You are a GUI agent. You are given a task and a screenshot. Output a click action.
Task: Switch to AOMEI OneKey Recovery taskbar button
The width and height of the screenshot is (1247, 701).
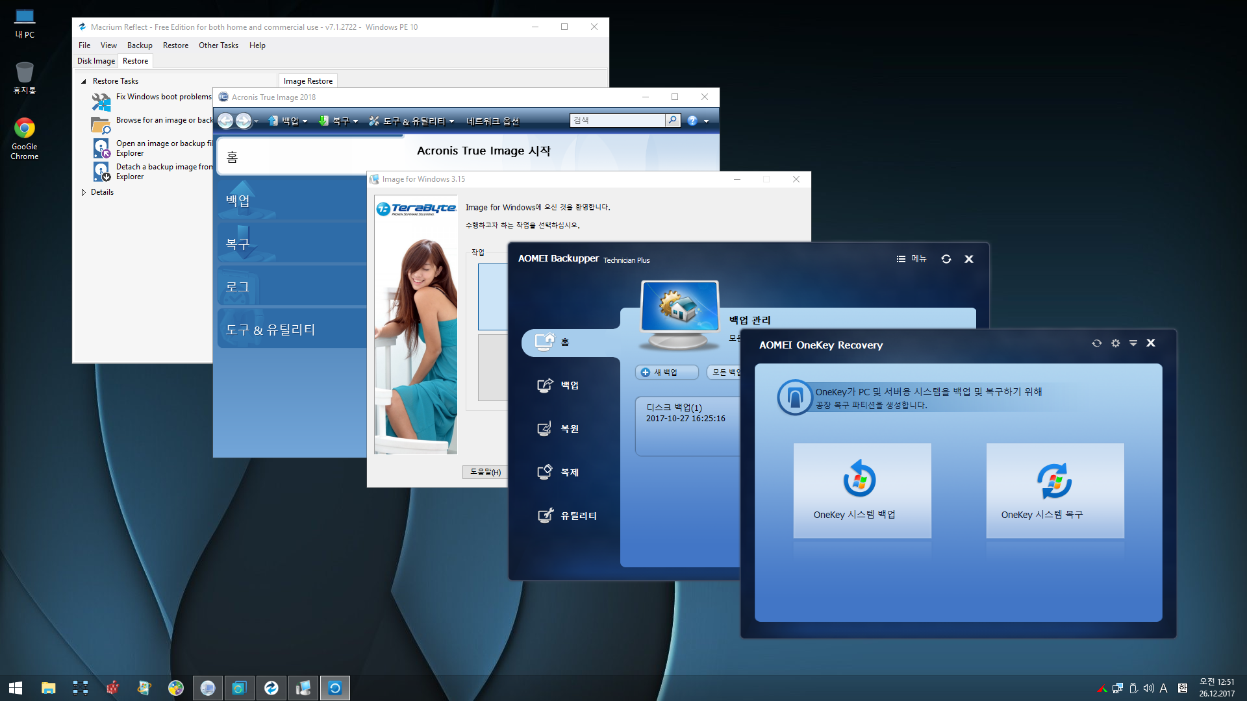(x=335, y=688)
